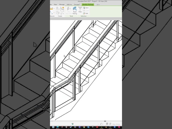The image size is (172, 129).
Task: Open the status bar workset dropdown arrow
Action: pos(98,124)
